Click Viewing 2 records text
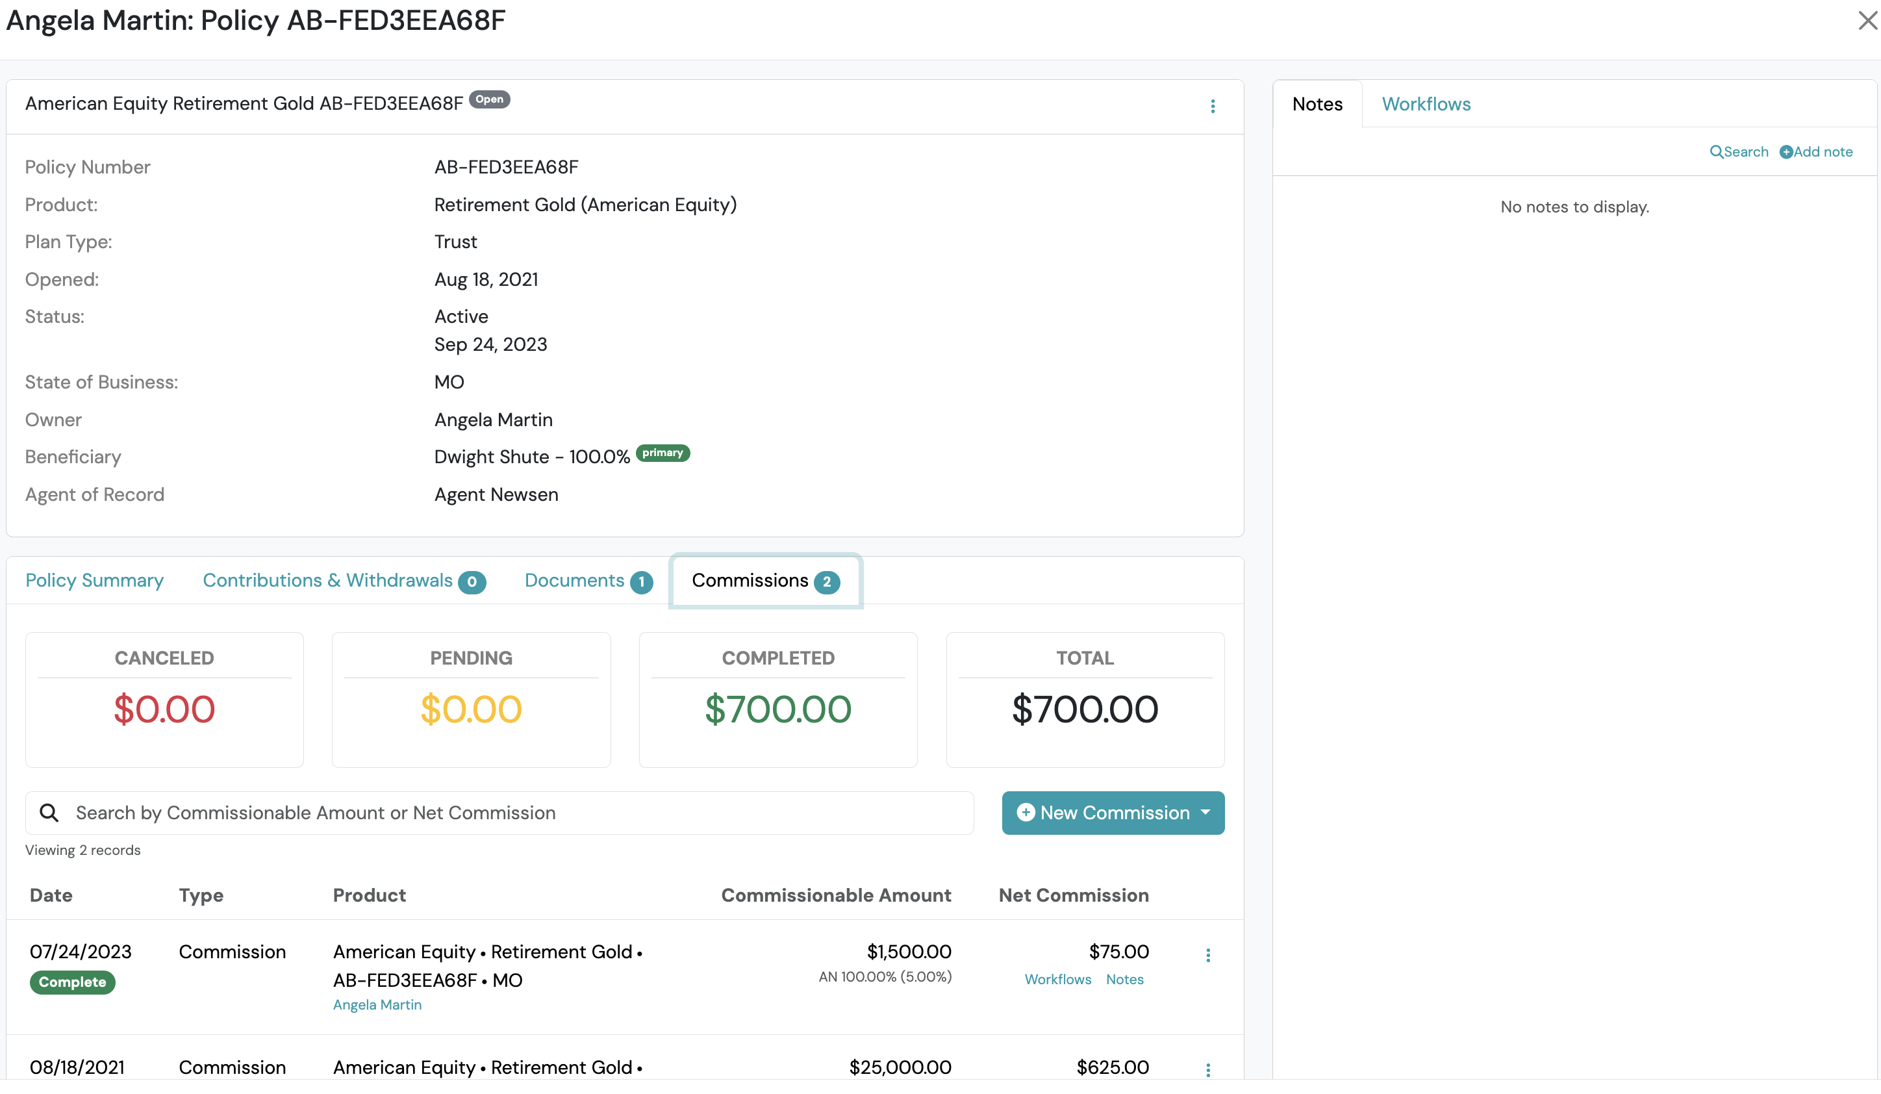This screenshot has height=1094, width=1881. click(83, 850)
